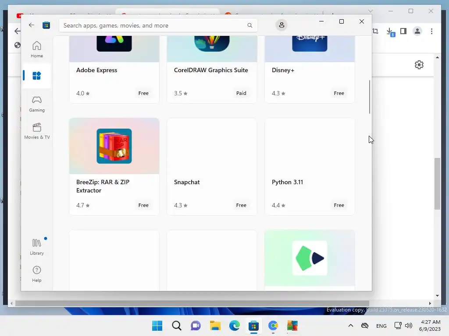Image resolution: width=449 pixels, height=336 pixels.
Task: Open Microsoft Edge from taskbar
Action: 234,325
